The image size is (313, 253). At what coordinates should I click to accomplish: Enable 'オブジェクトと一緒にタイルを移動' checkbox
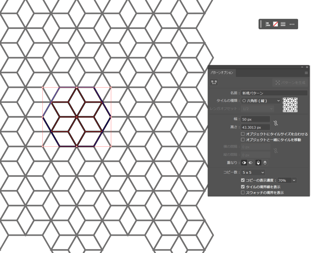(x=243, y=140)
